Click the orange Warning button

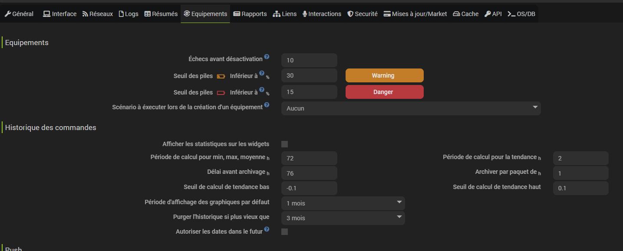384,75
